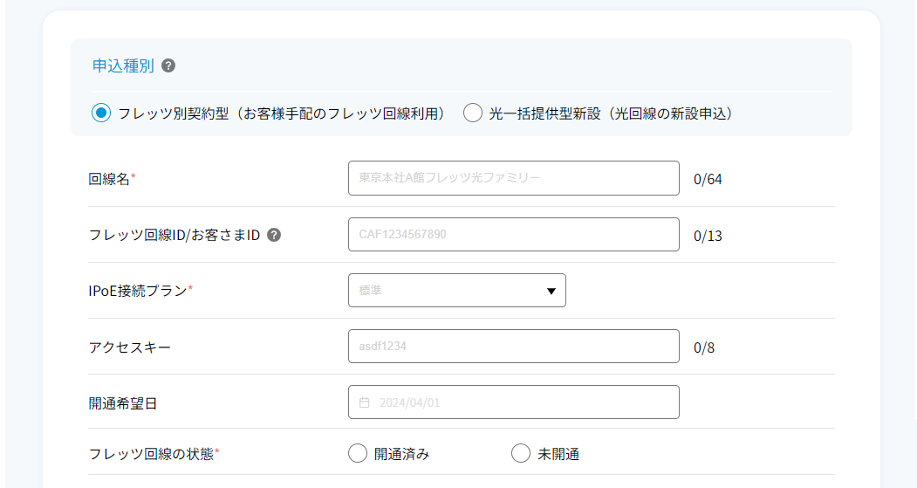Focus the フレッツ回線ID input field
Screen dimensions: 917x488
click(x=514, y=234)
